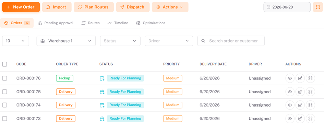The height and width of the screenshot is (124, 324).
Task: Click the PRIORITY column header
Action: click(171, 64)
